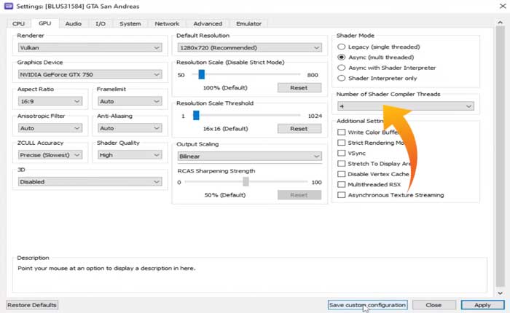Select Legacy (single threaded) shader mode

[x=342, y=47]
